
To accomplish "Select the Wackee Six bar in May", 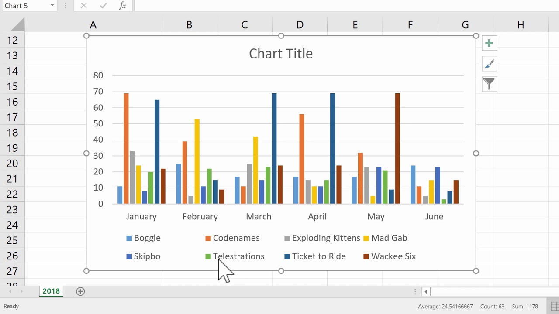I will click(x=397, y=148).
